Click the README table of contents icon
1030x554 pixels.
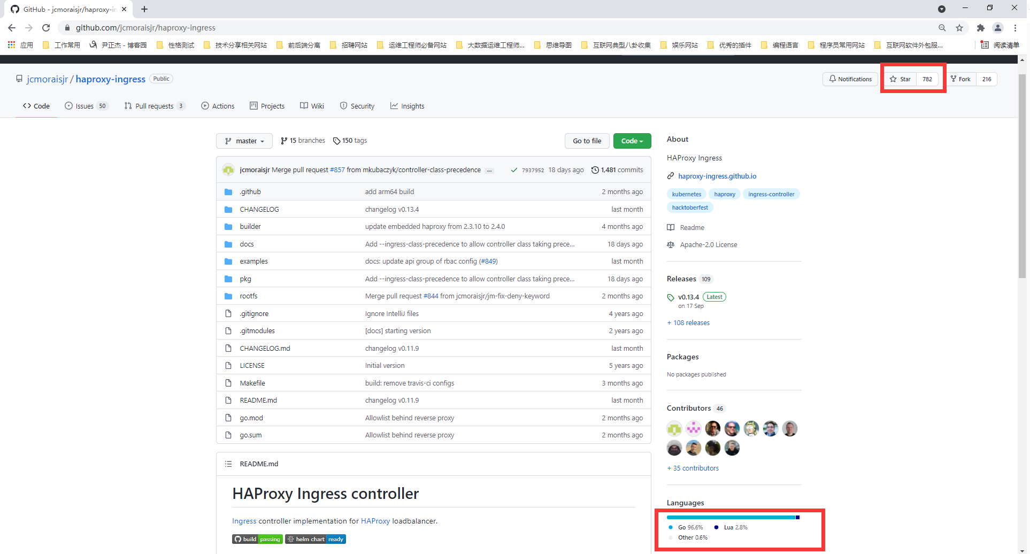[228, 464]
